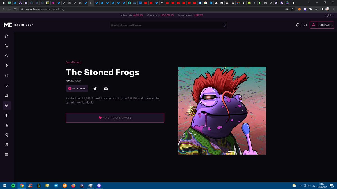Open a new browser tab
The width and height of the screenshot is (337, 189).
pyautogui.click(x=294, y=3)
